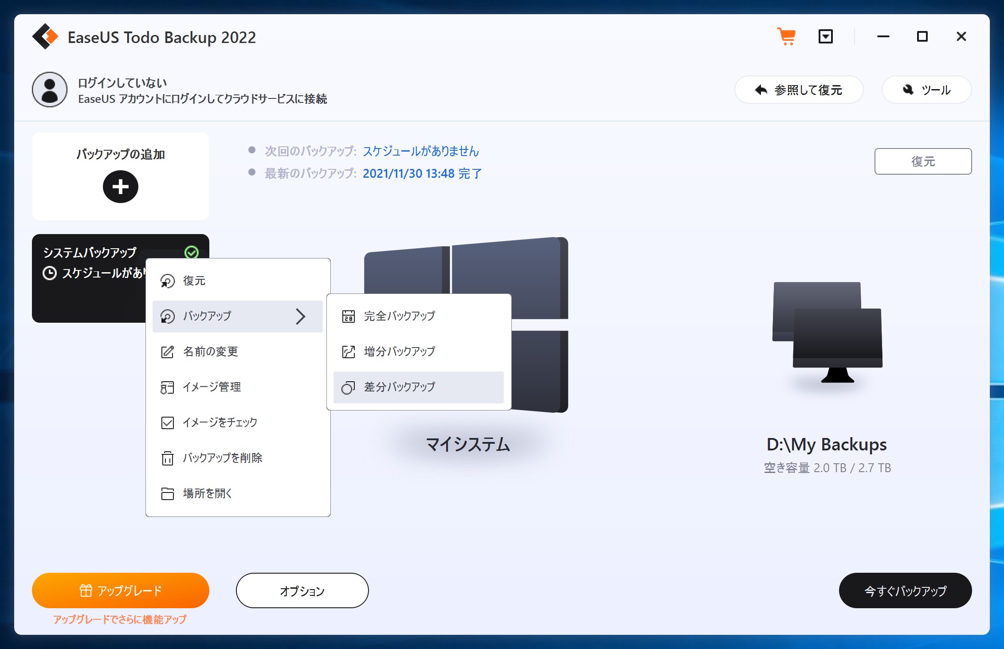Click the wrench icon on the ツール button
The height and width of the screenshot is (649, 1004).
(908, 89)
